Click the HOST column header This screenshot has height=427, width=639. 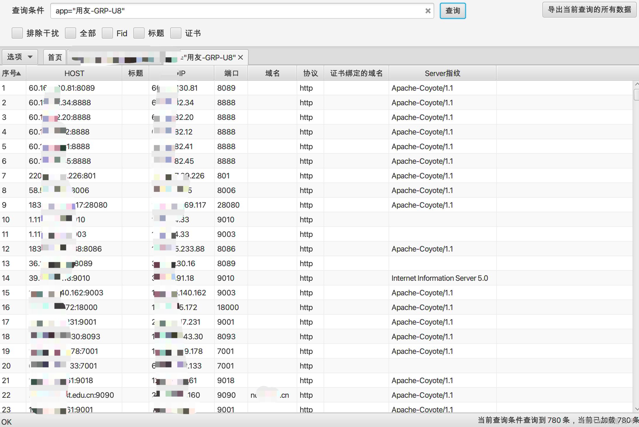[74, 73]
